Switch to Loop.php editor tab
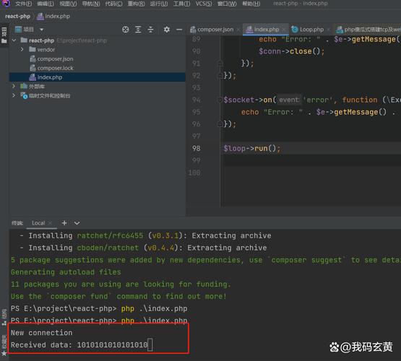Viewport: 401px width, 361px height. (311, 30)
